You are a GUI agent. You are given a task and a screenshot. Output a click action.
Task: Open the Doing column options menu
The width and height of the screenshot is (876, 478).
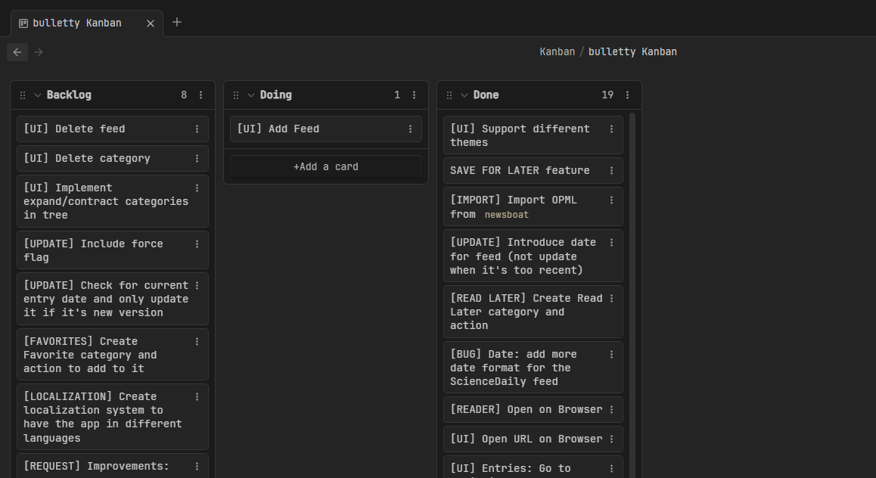click(x=414, y=95)
